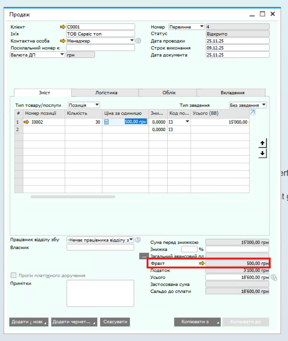Screen dimensions: 288x341
Task: Click the link arrow beside Контактна особа
Action: click(x=62, y=41)
